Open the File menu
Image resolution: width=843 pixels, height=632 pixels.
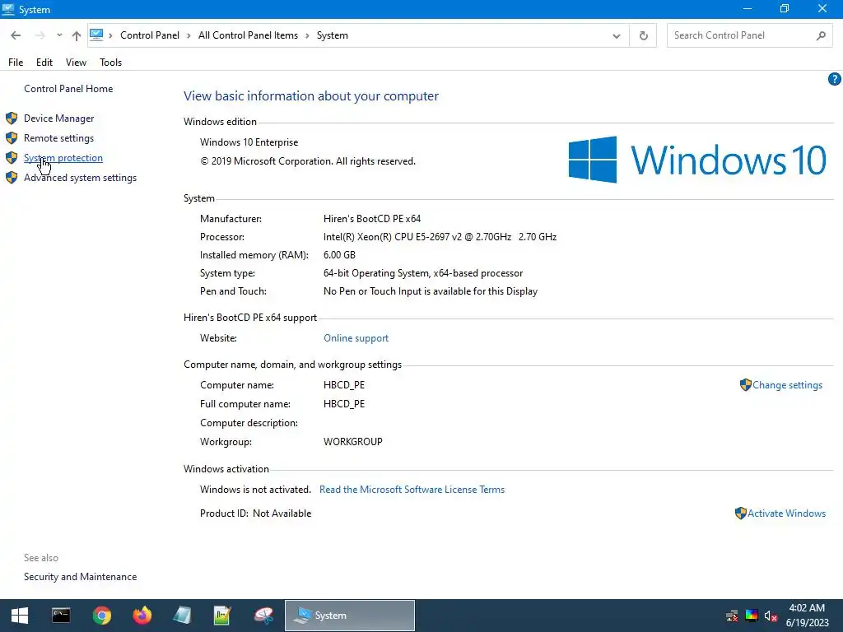coord(16,63)
